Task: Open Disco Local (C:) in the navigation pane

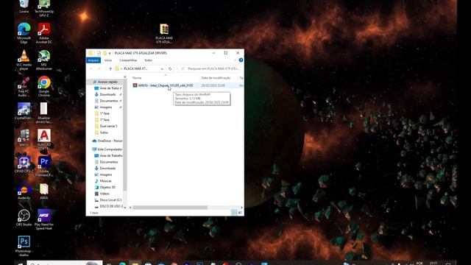Action: pos(110,199)
